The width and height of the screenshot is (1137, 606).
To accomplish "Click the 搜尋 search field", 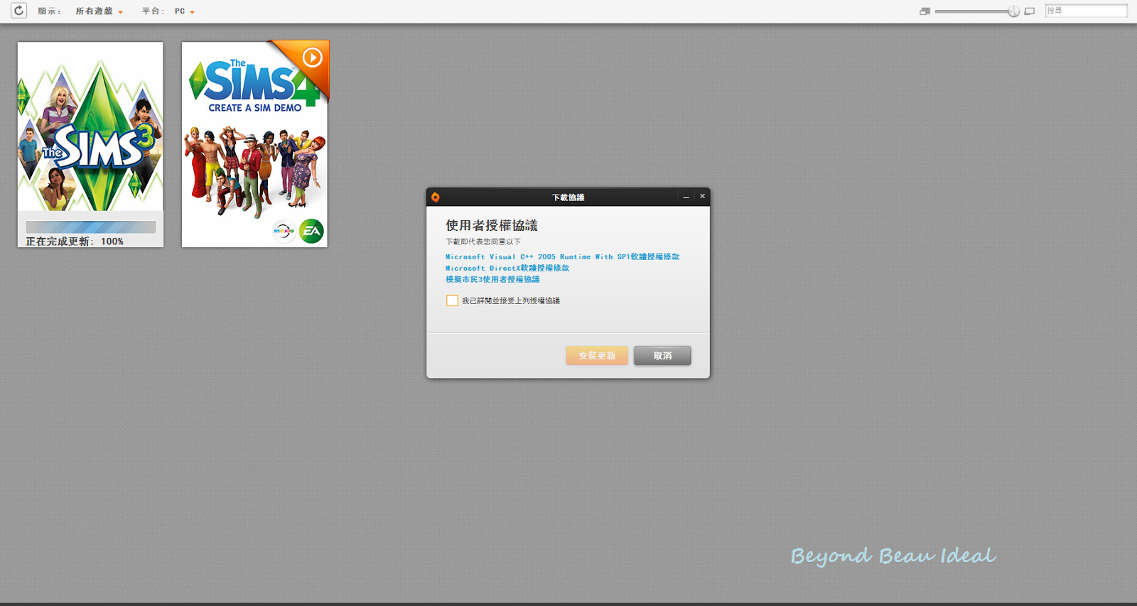I will click(x=1086, y=11).
